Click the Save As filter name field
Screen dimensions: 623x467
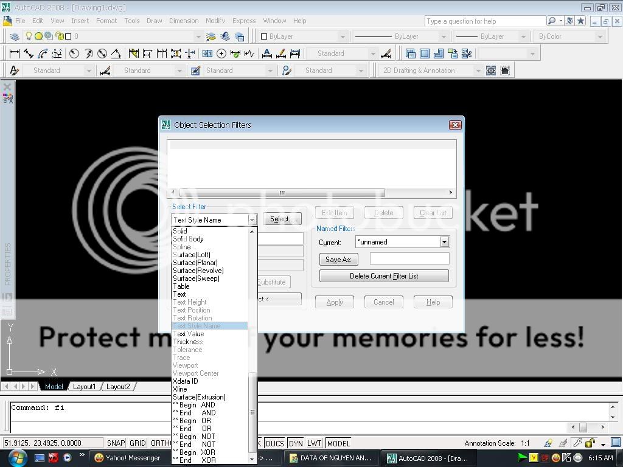[x=409, y=259]
